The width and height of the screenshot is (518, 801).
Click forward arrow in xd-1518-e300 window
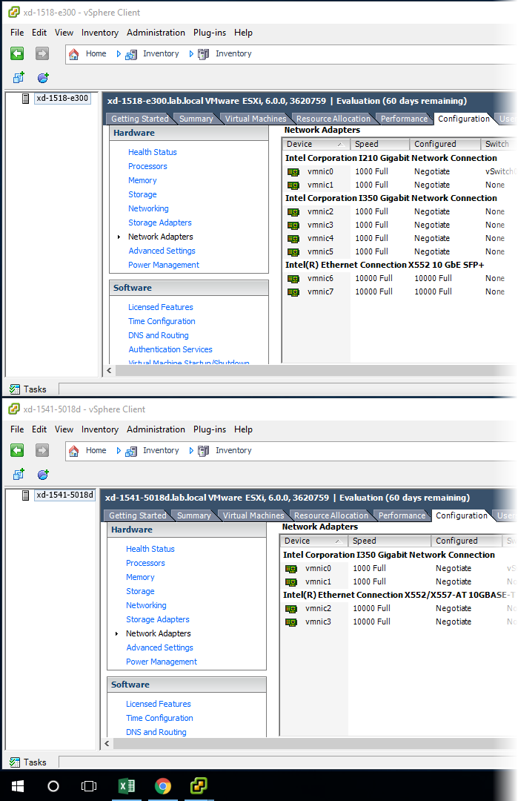[41, 53]
